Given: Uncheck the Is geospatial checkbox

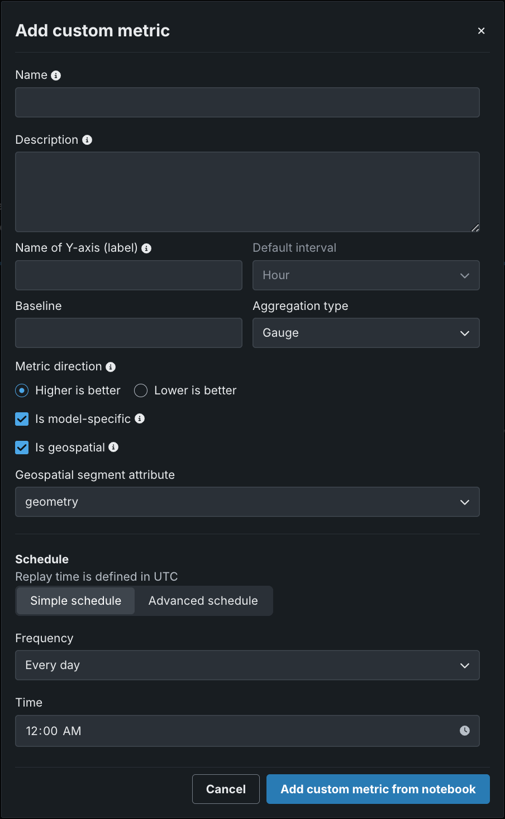Looking at the screenshot, I should [x=22, y=448].
